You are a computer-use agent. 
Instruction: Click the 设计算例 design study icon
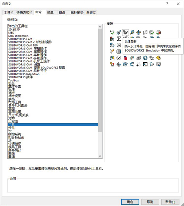click(x=125, y=32)
